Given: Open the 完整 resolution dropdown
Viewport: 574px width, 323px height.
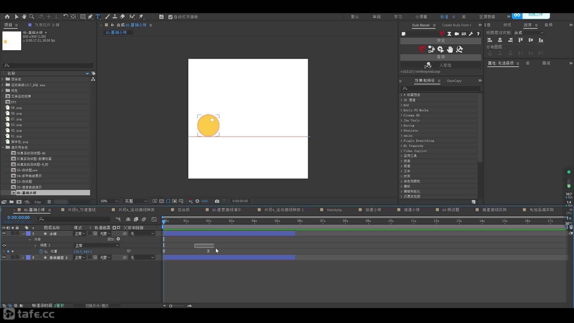Looking at the screenshot, I should click(x=136, y=201).
